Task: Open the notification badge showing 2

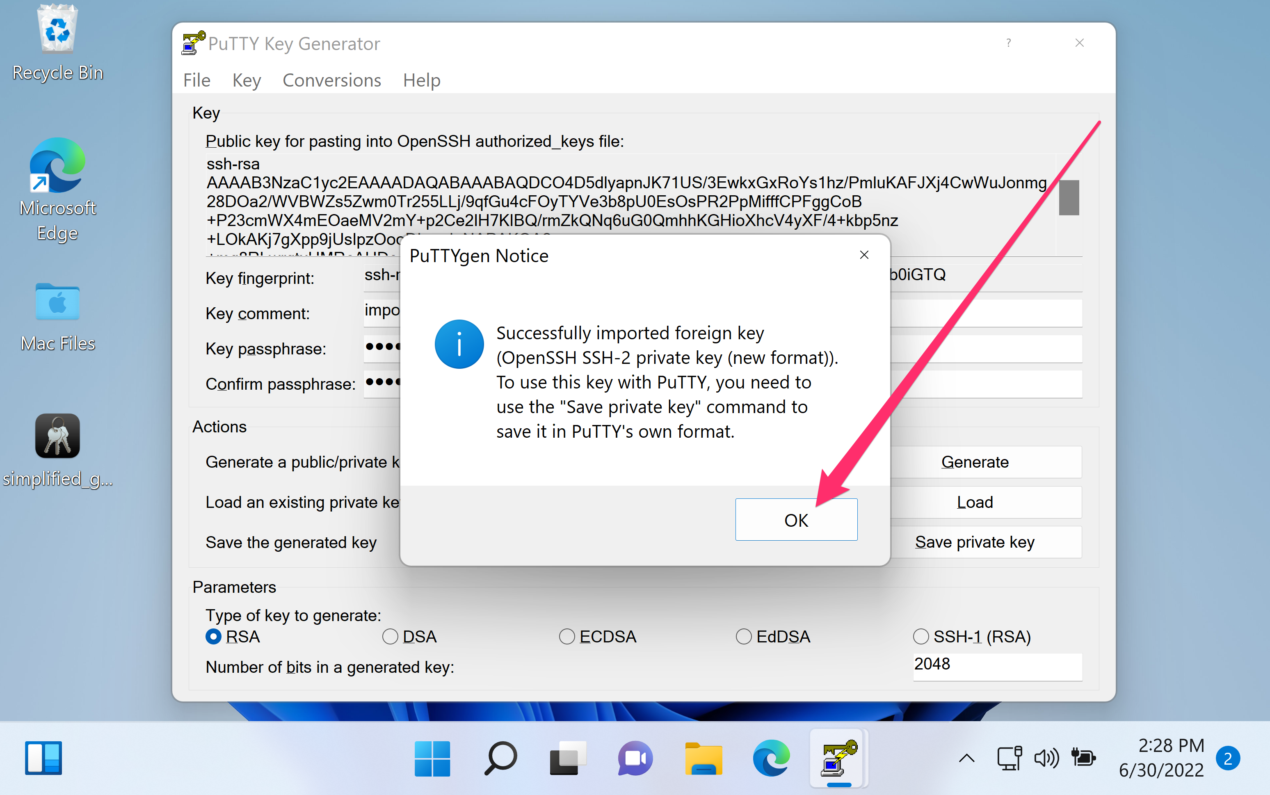Action: click(1228, 758)
